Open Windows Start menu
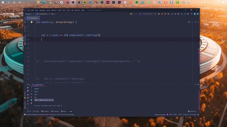 3,2
